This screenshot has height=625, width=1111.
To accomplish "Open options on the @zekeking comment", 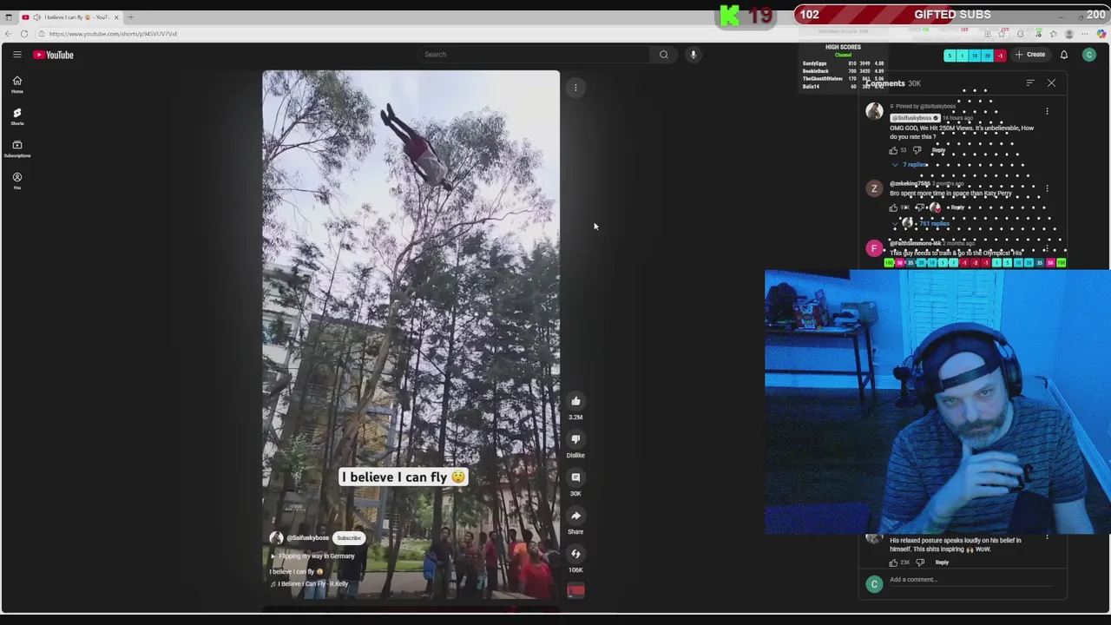I will pos(1047,188).
